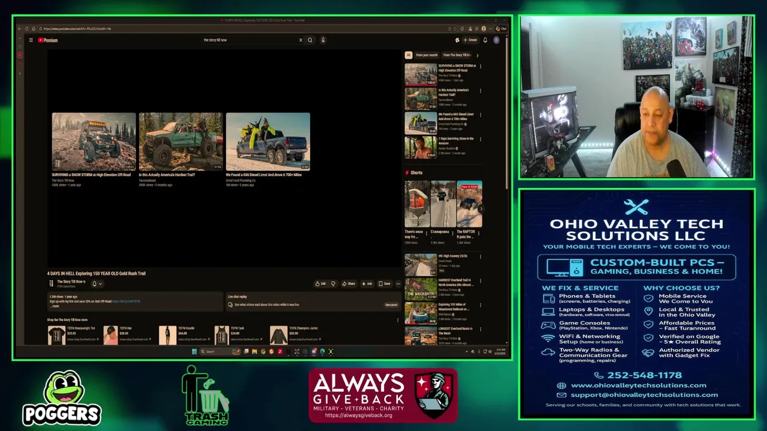
Task: Open sidebar video '7 Days Surviving Alone in the Amazon'
Action: tap(421, 147)
